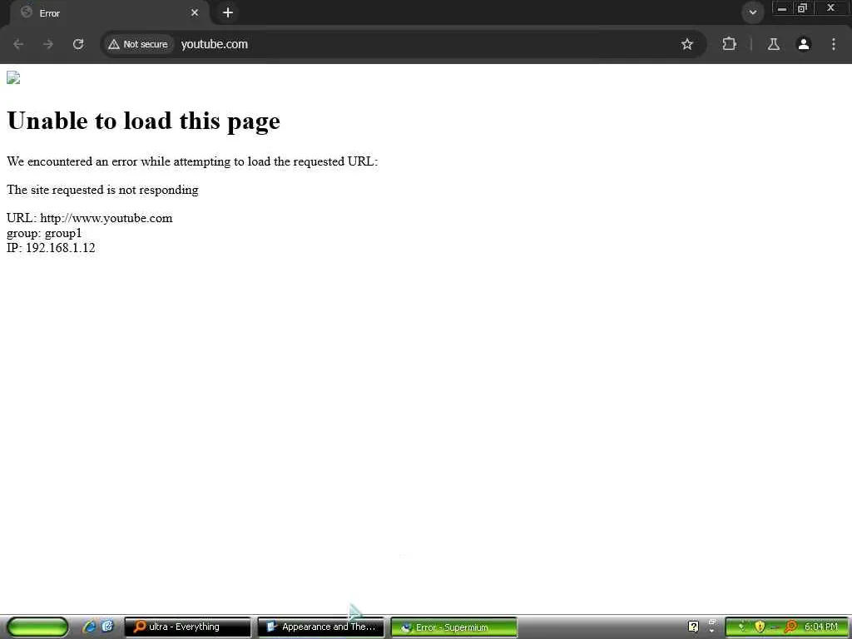Click the URL: http://www.youtube.com line
The height and width of the screenshot is (639, 852).
90,218
